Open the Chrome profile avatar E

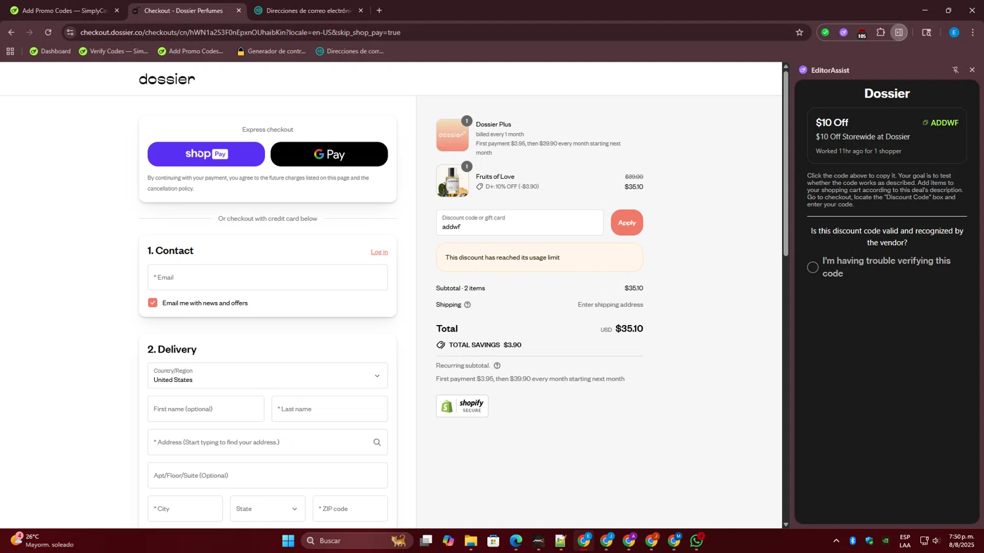[954, 32]
